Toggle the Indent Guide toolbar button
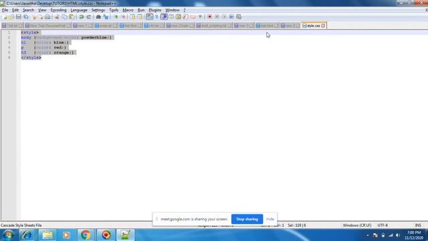 pyautogui.click(x=164, y=17)
